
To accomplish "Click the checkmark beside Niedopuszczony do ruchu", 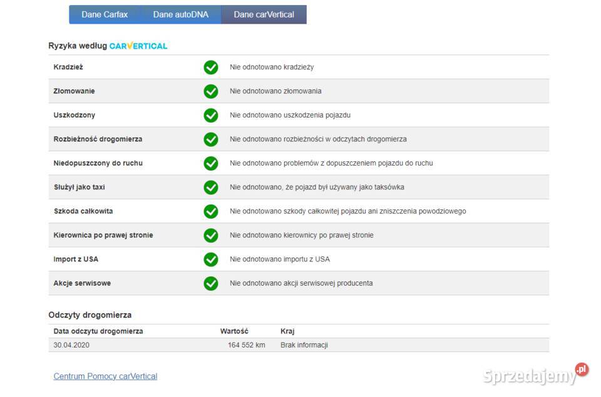I will point(211,163).
